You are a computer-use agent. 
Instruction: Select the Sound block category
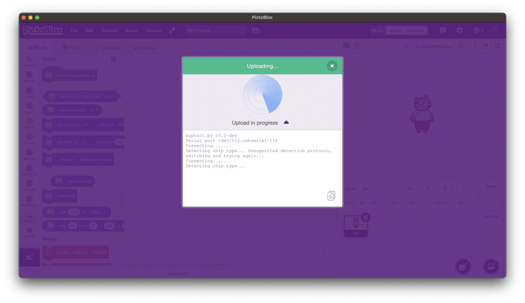pos(29,107)
